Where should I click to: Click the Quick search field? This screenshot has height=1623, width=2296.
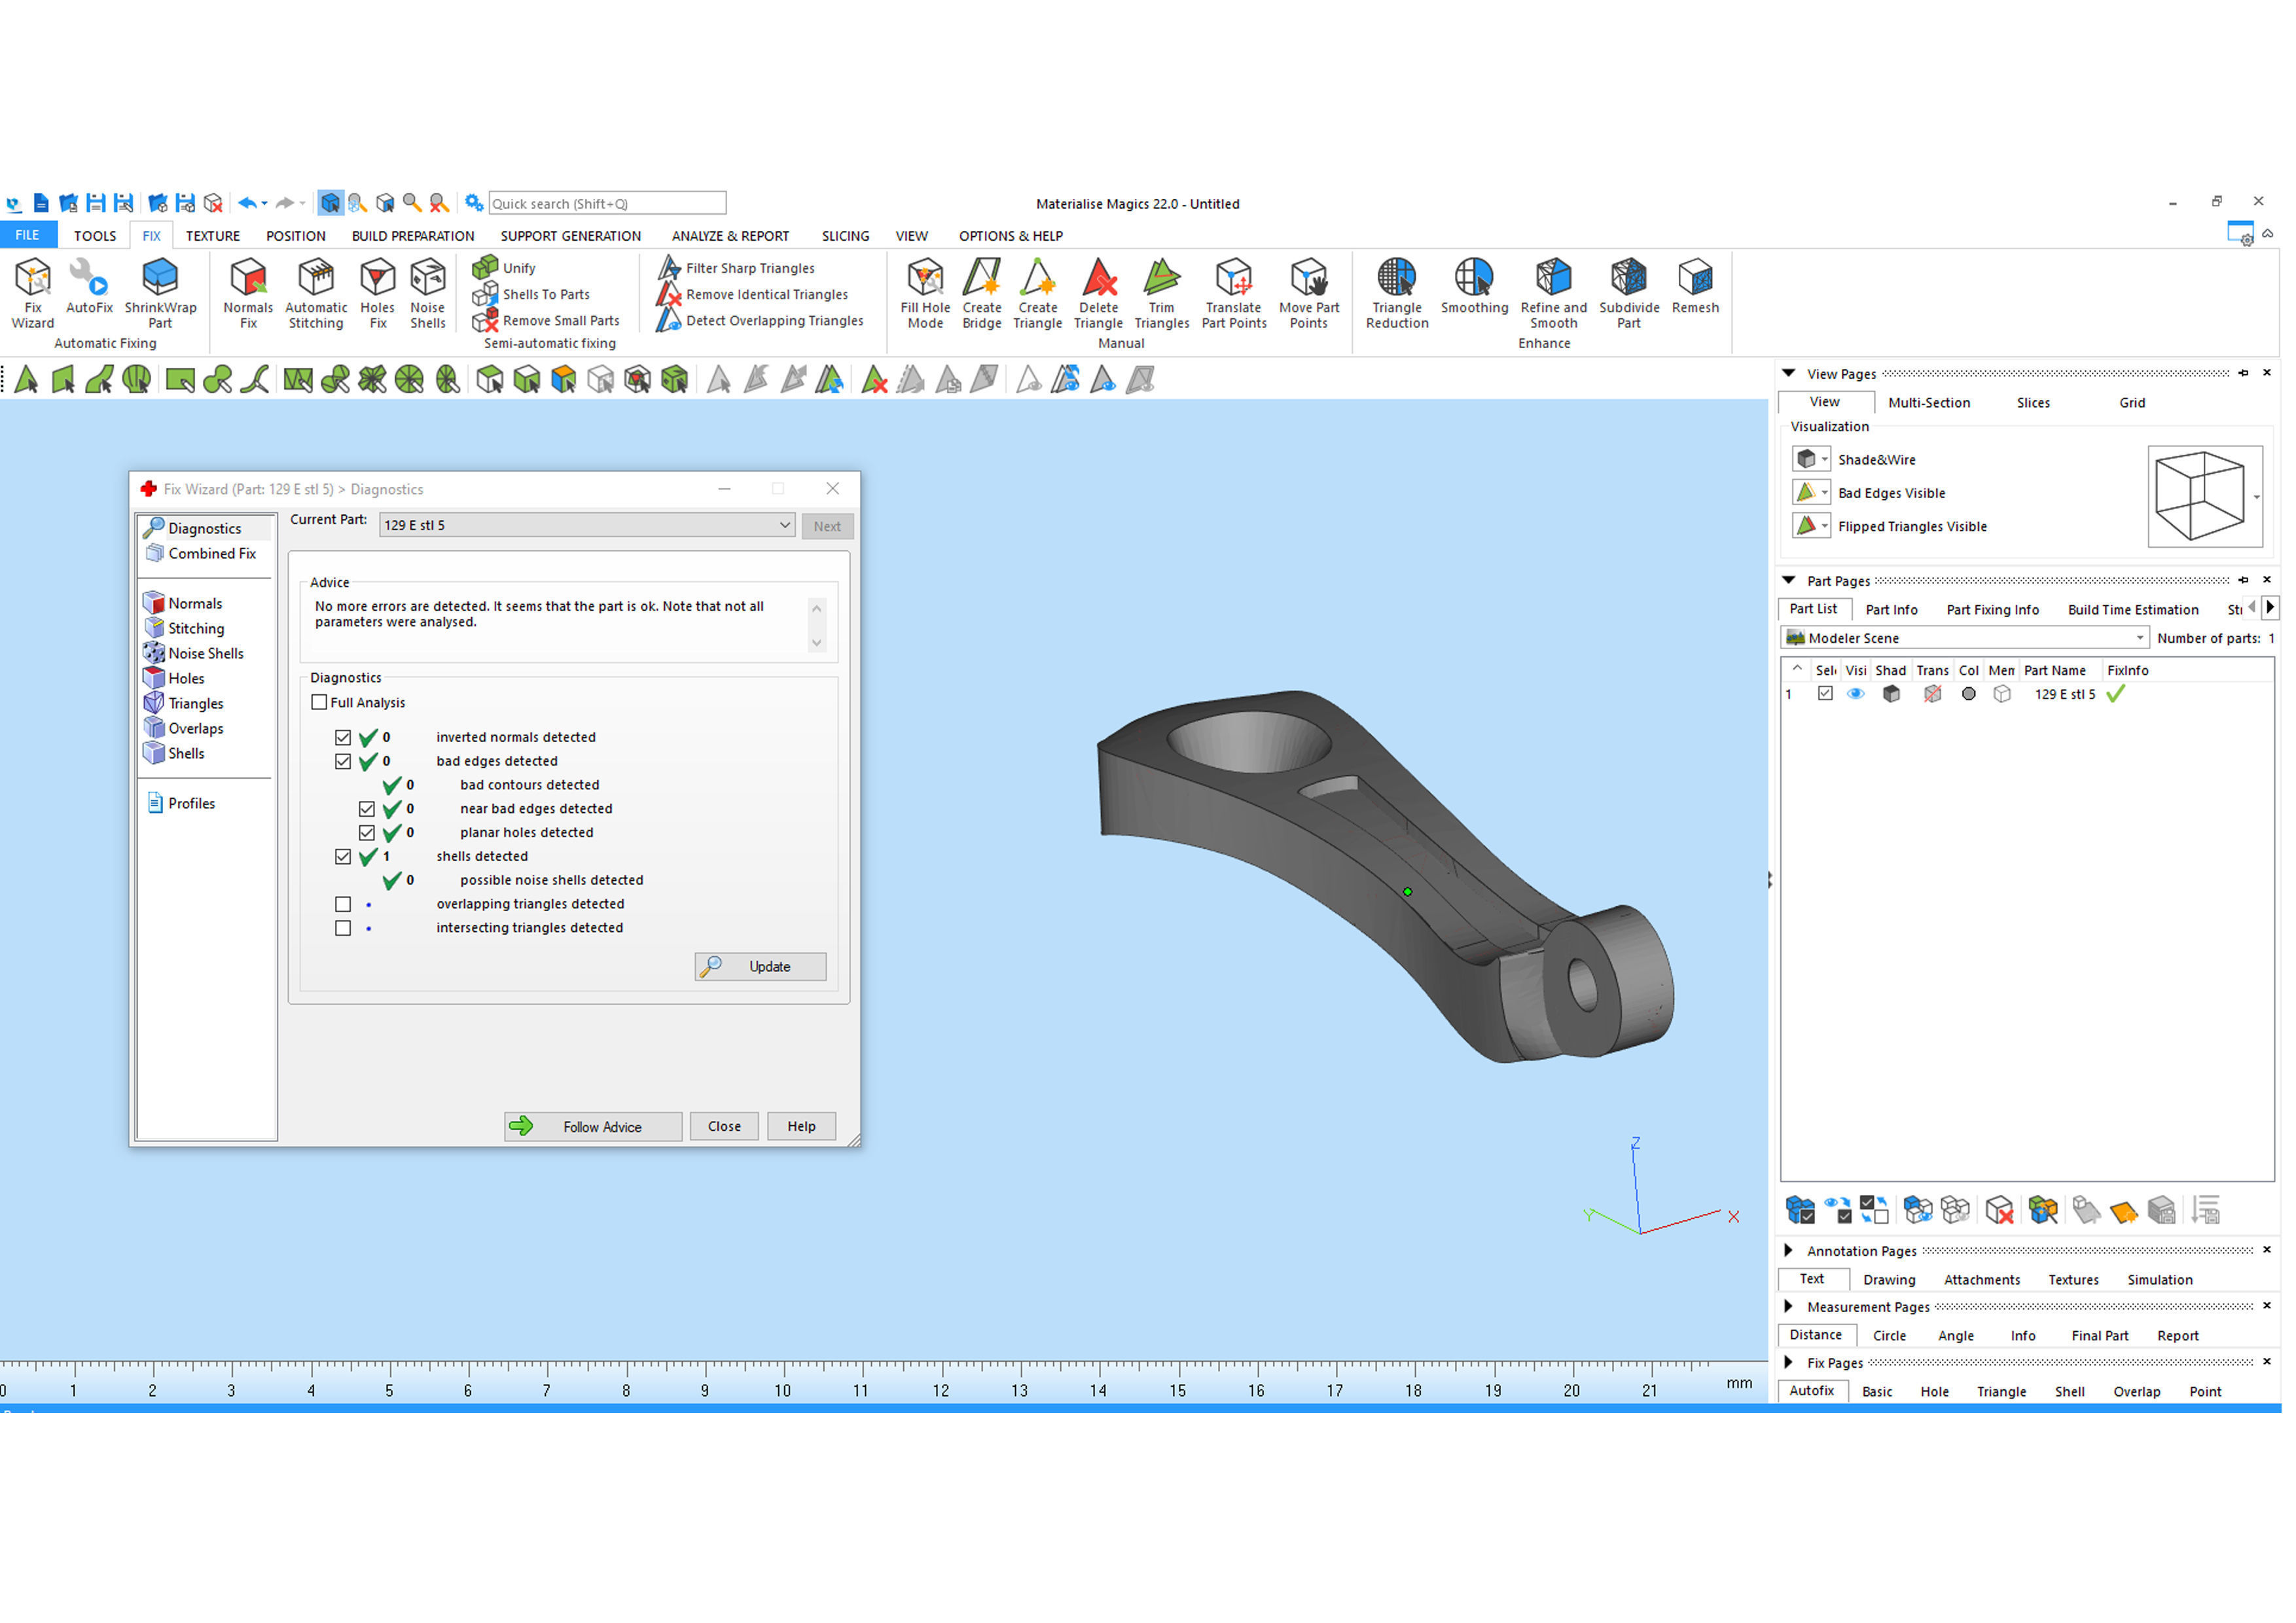[606, 204]
